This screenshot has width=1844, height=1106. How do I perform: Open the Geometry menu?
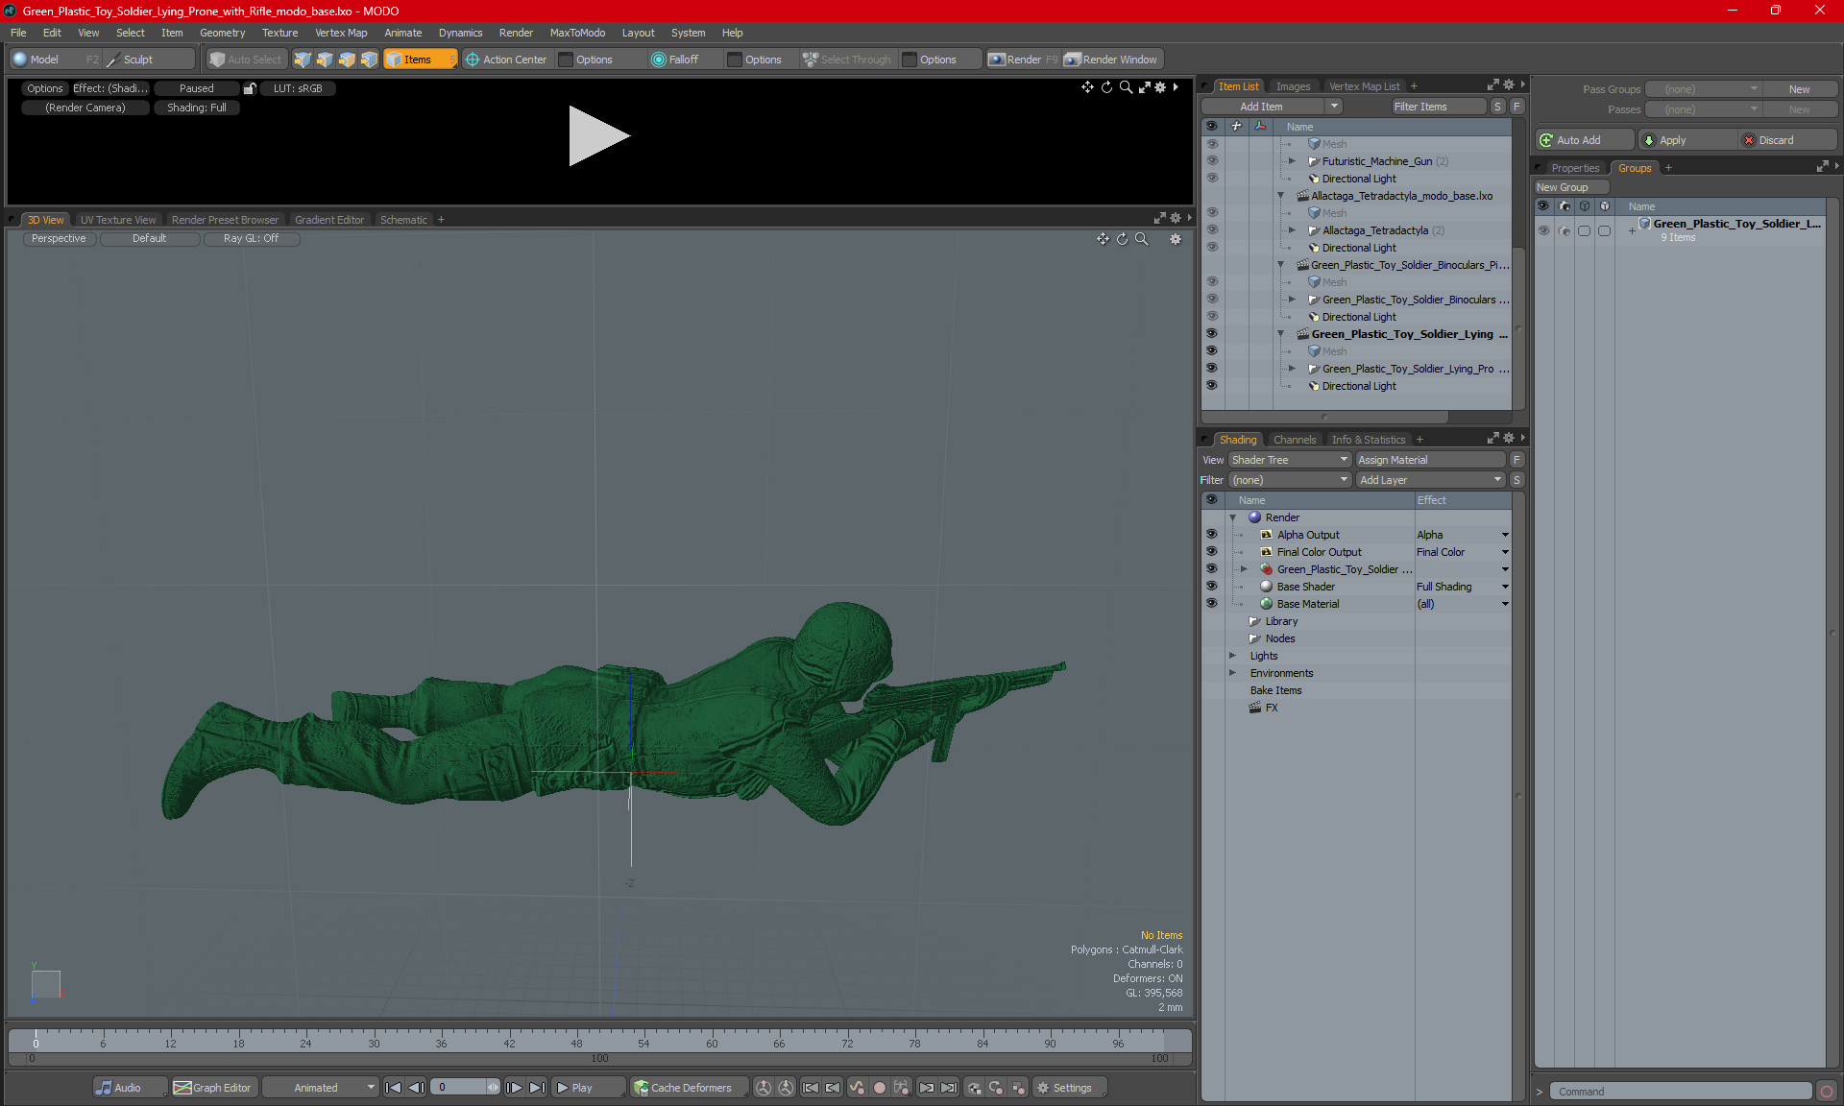[x=222, y=33]
